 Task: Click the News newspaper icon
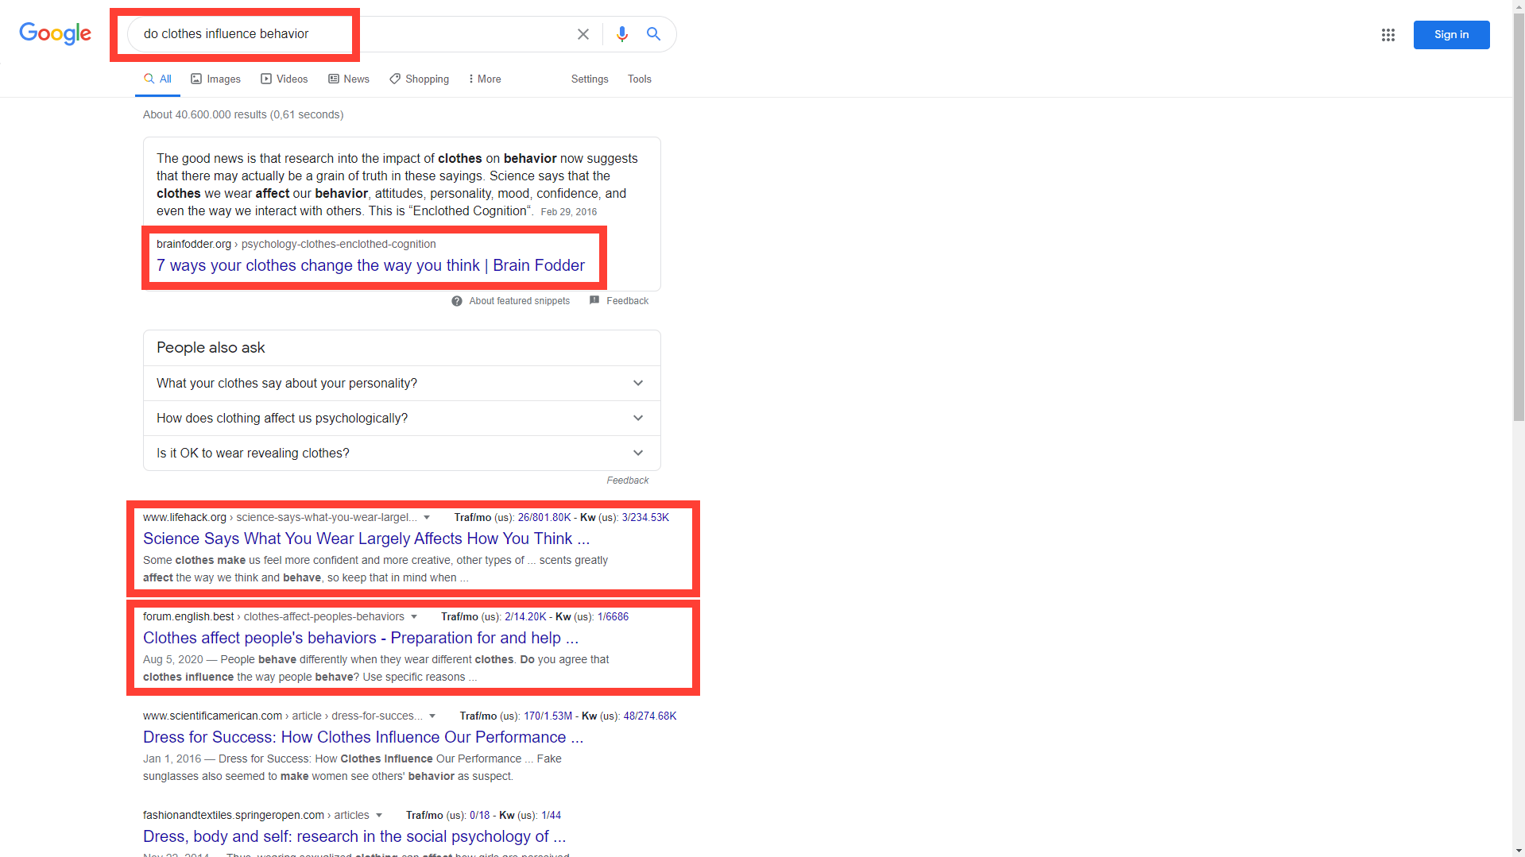(333, 79)
